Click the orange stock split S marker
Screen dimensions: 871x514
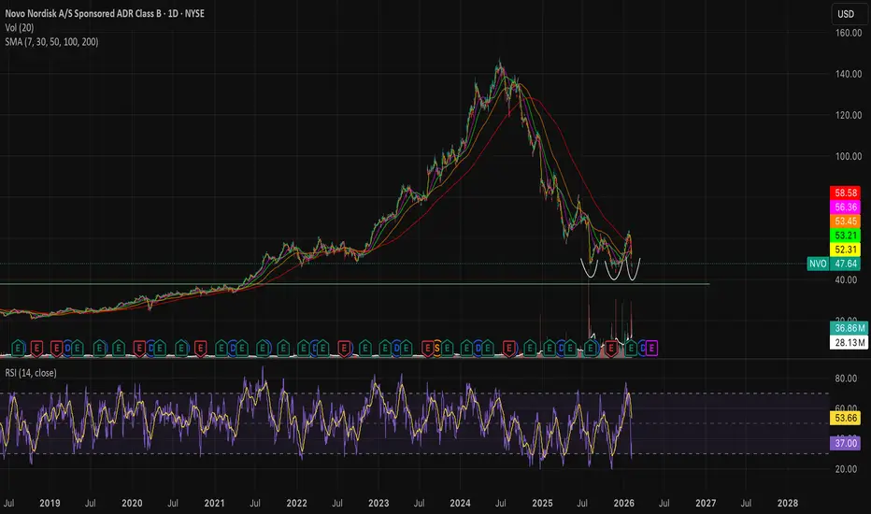(x=437, y=349)
